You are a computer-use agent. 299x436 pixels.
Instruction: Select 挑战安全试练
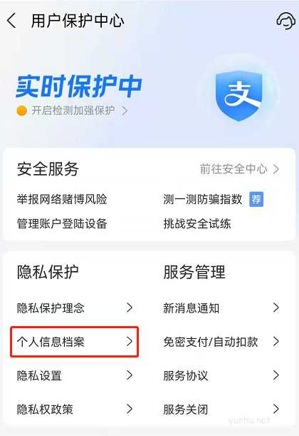coord(197,223)
